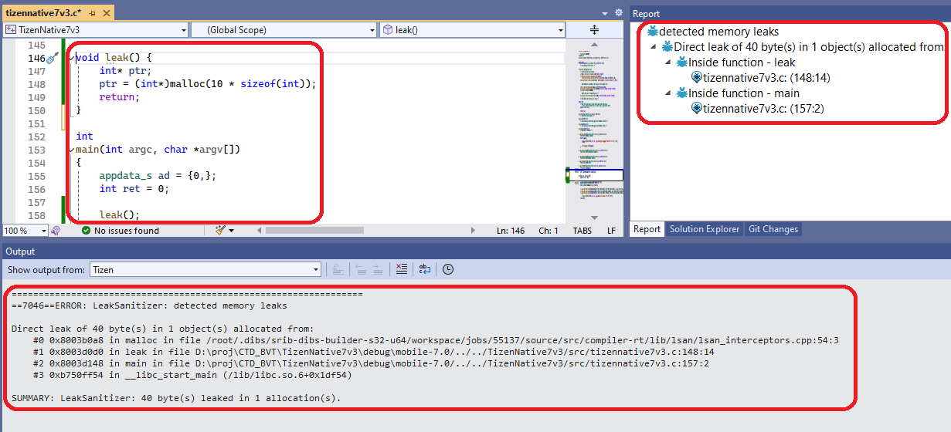
Task: Click the IntelliCode icon beside zoom level
Action: click(x=56, y=230)
